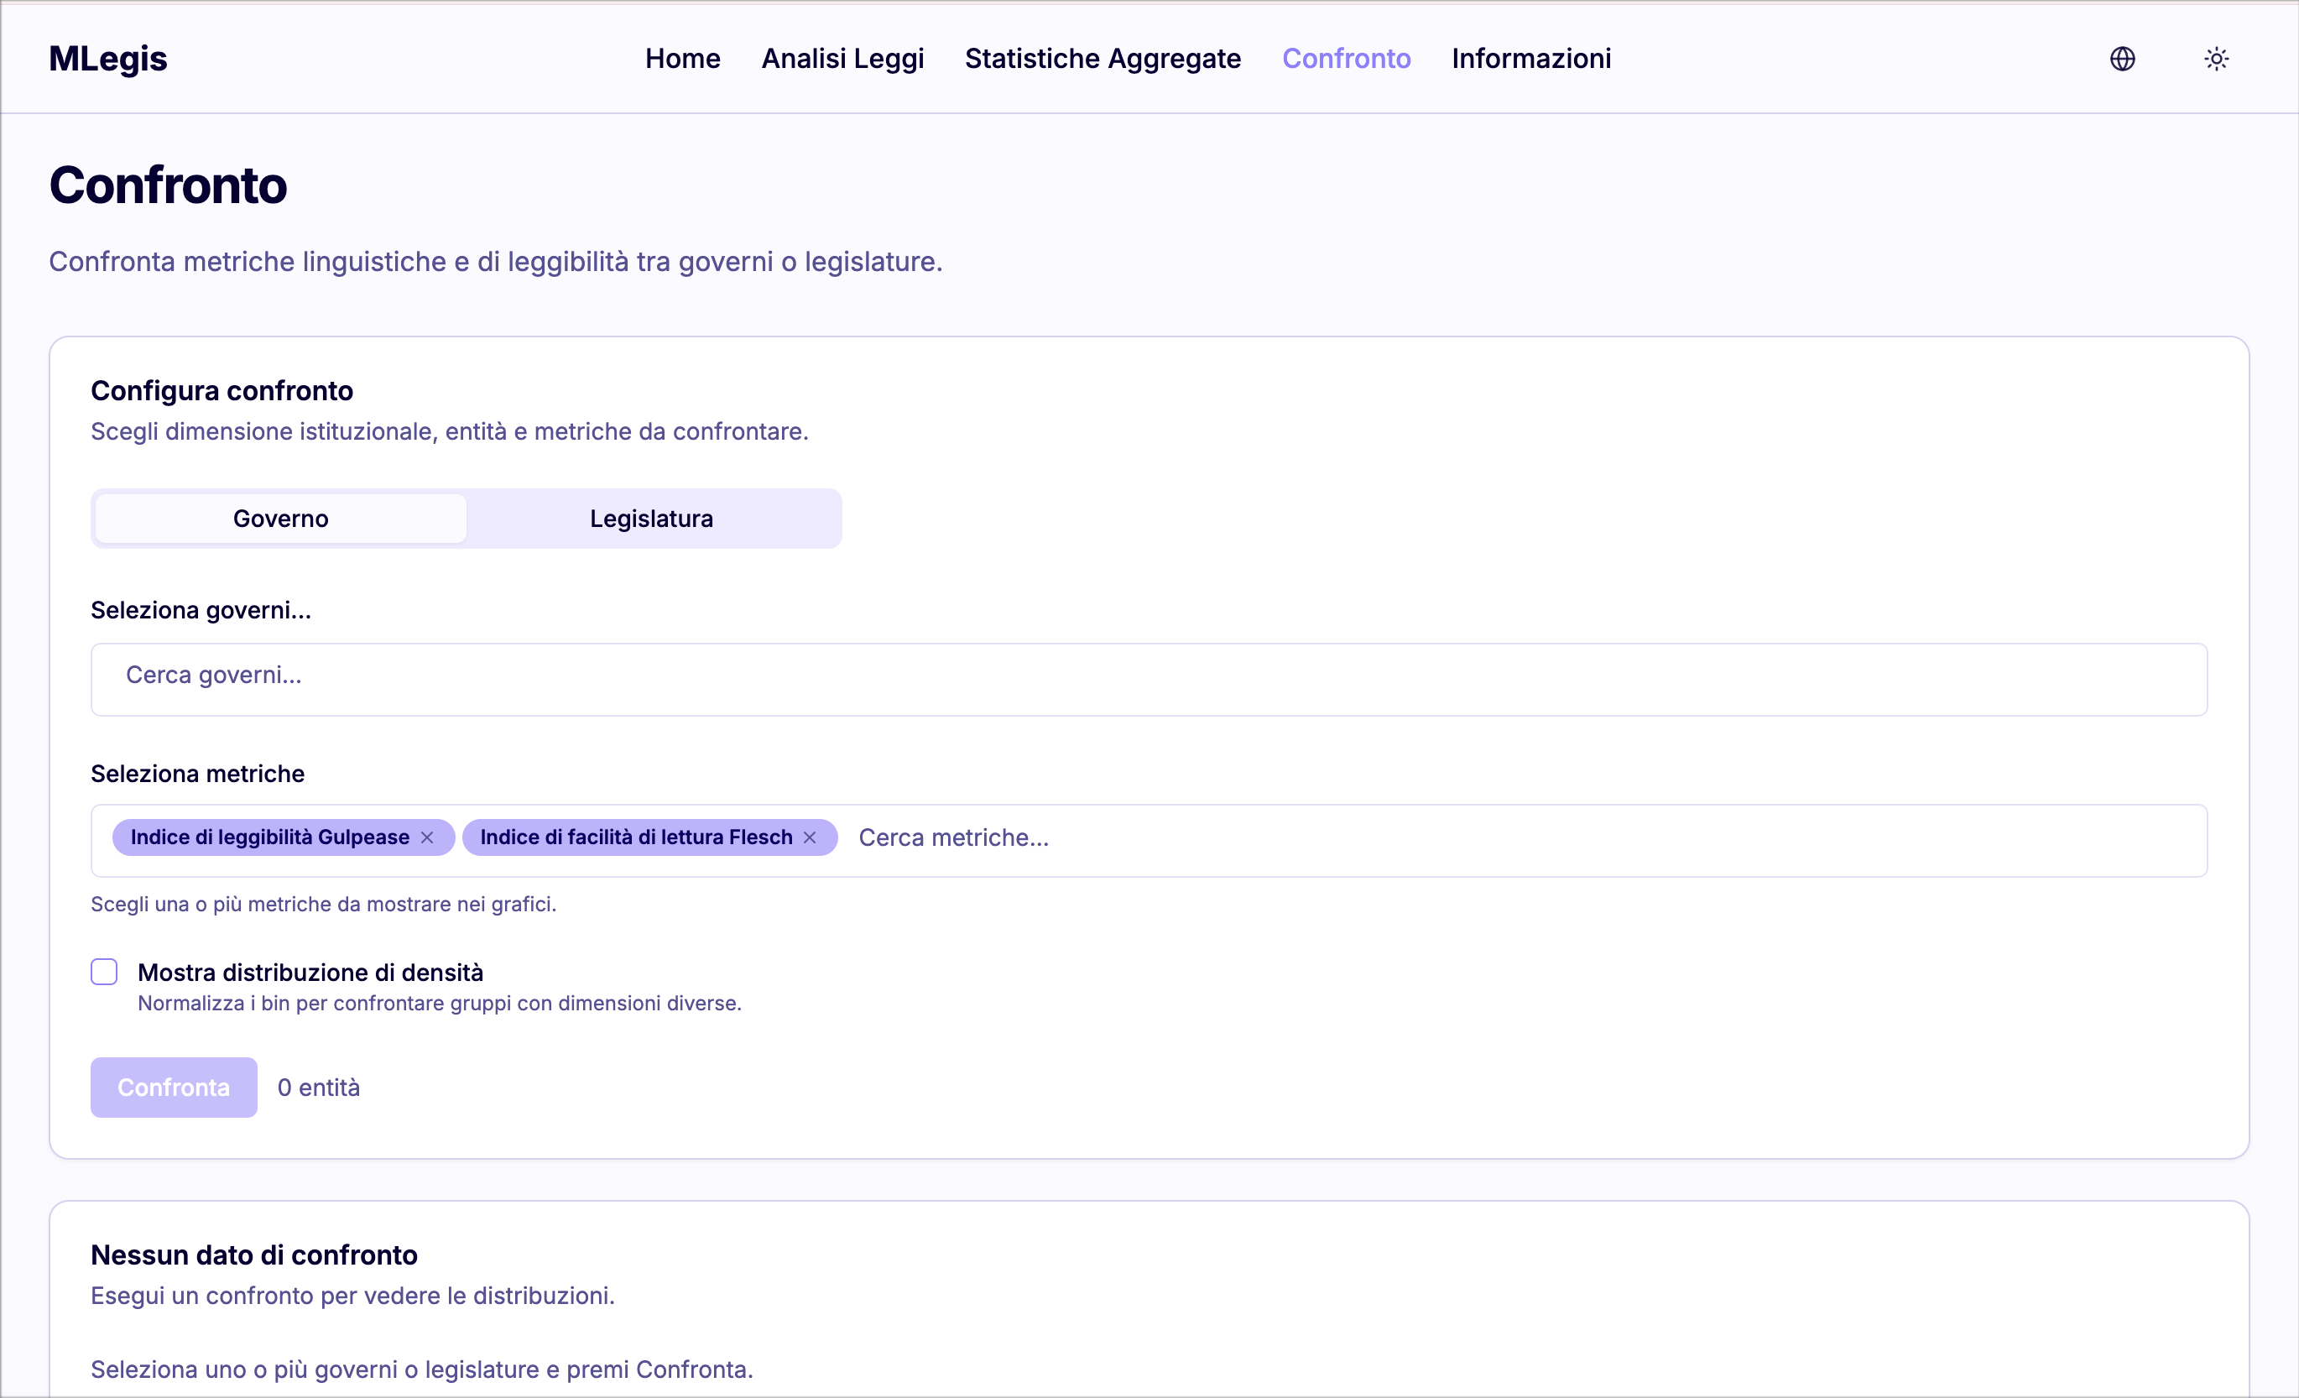
Task: Click the Confronto navigation link
Action: pos(1346,59)
